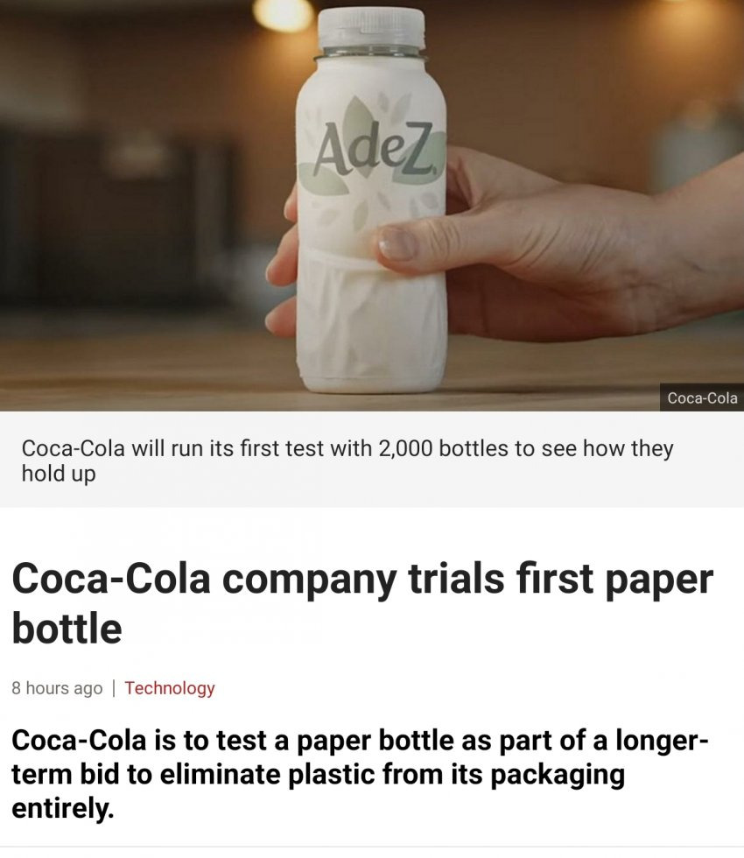
Task: Click the word 'bottle' on headline's second line
Action: 67,628
